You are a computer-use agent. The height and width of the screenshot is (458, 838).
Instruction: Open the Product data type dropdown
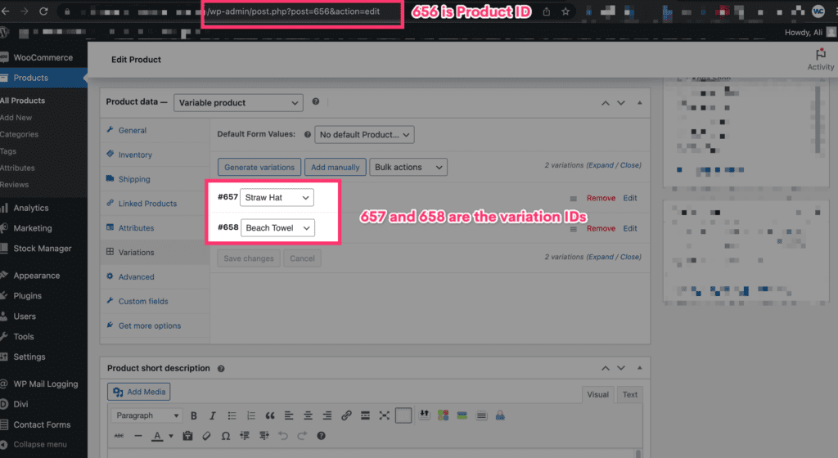(x=238, y=102)
